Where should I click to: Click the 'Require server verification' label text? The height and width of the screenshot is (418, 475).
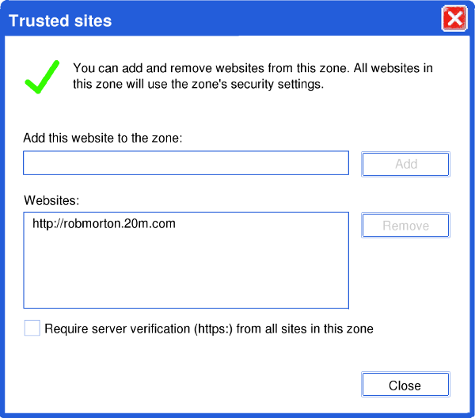[x=209, y=329]
